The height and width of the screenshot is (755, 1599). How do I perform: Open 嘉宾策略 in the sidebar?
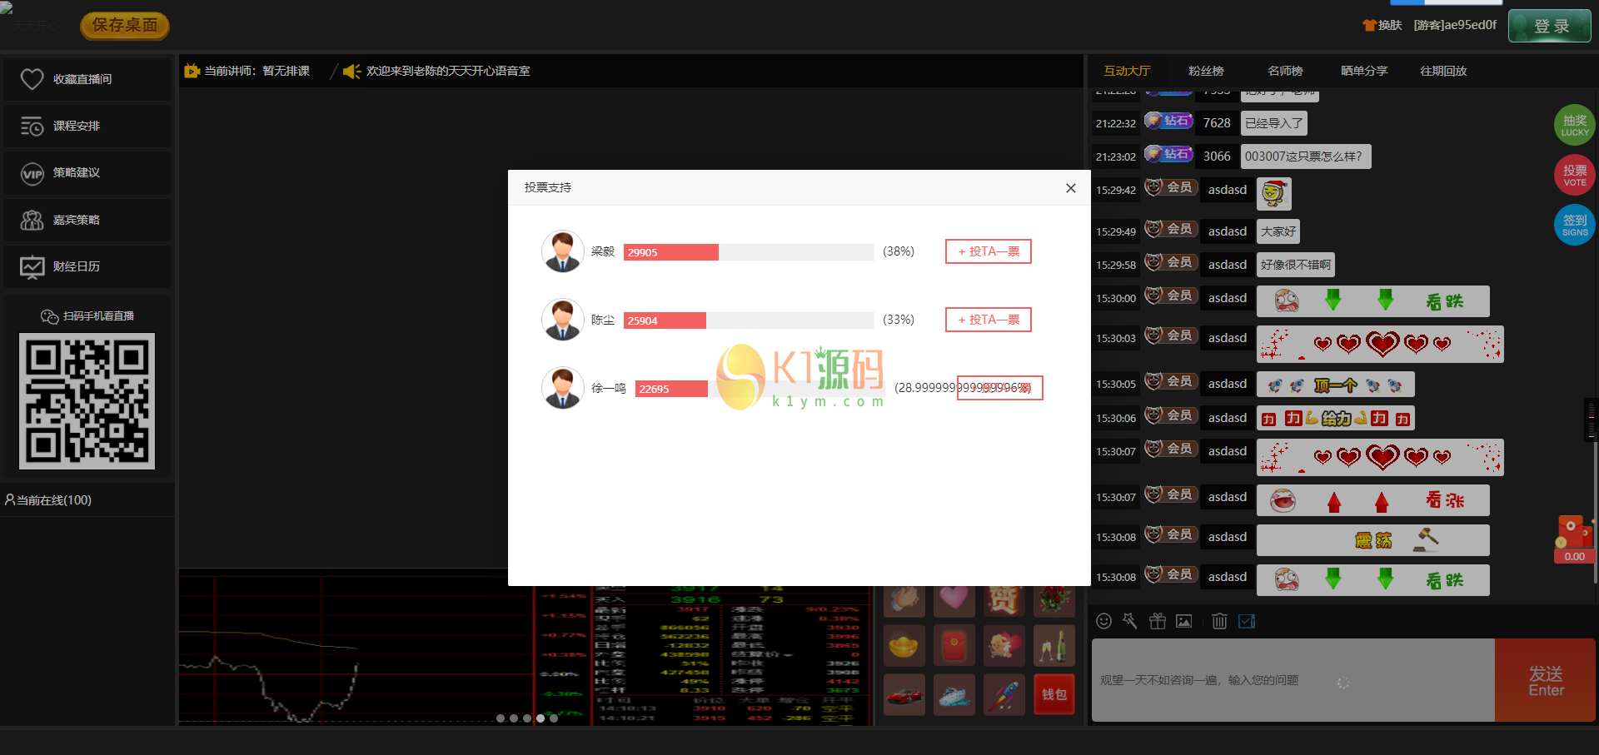coord(87,220)
